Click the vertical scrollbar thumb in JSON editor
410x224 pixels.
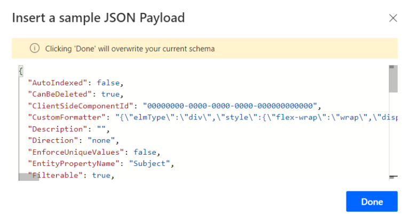click(393, 80)
